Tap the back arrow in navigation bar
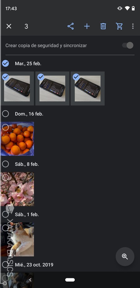Screen dimensions: 140x288 point(30,280)
